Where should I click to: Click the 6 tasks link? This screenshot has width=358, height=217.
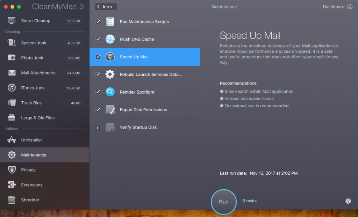[249, 201]
